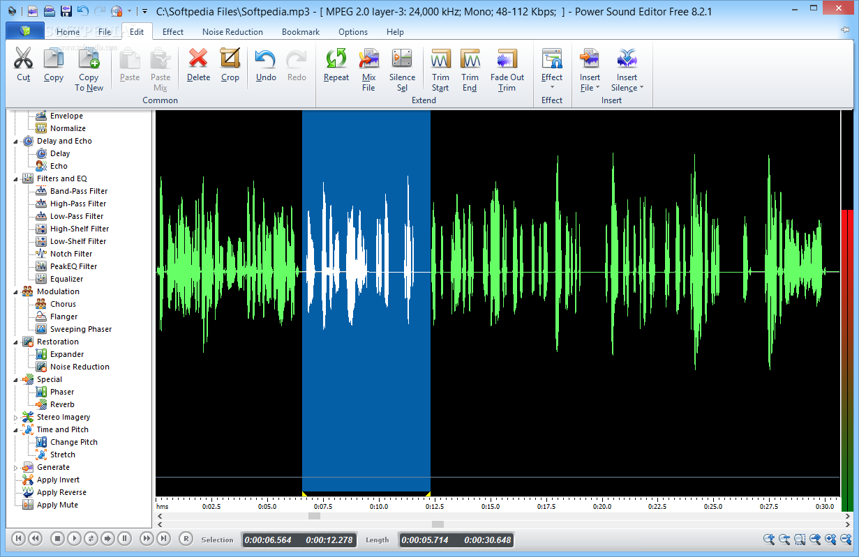
Task: Click the upper horizontal scrollbar thumb
Action: click(314, 516)
